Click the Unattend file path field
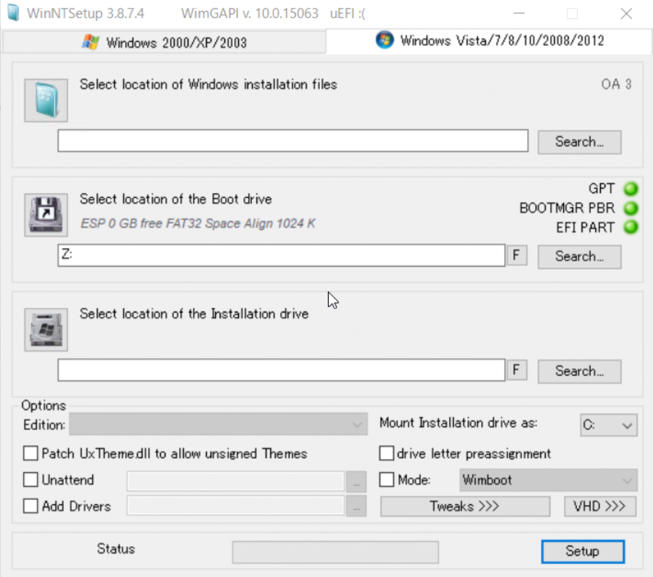This screenshot has height=577, width=653. 236,482
